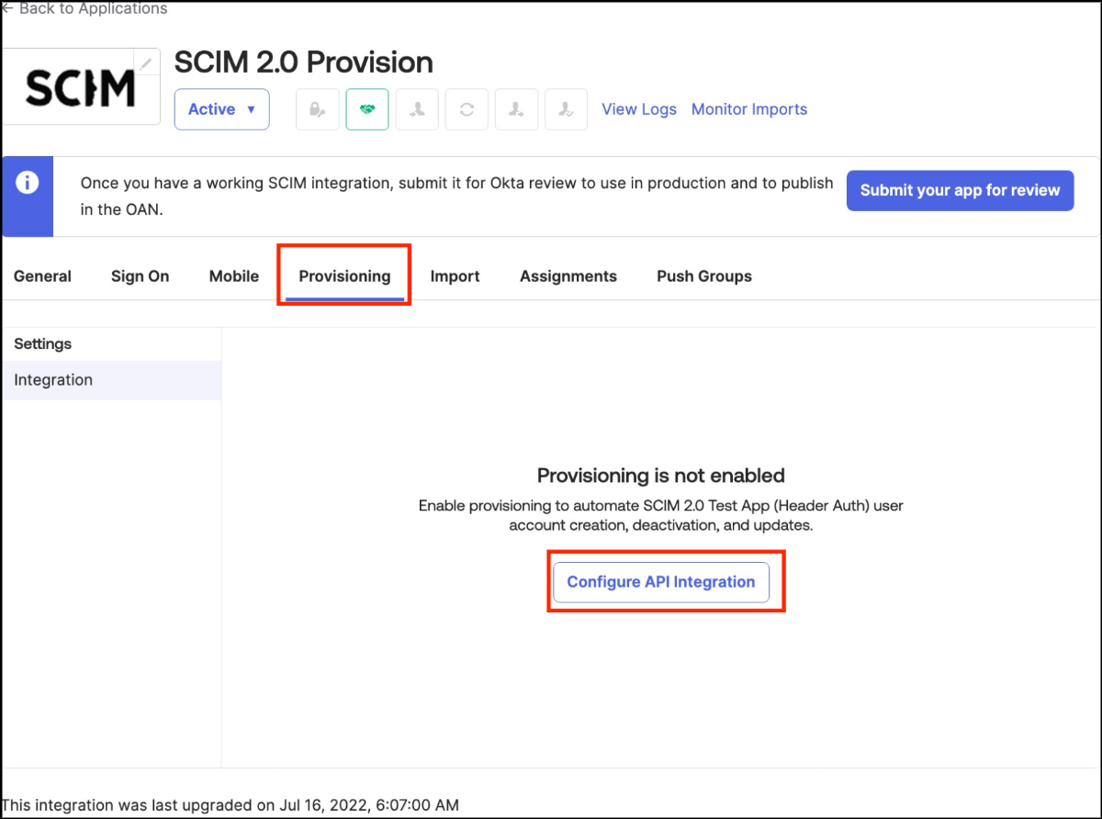Open the Sign On tab

pyautogui.click(x=140, y=276)
